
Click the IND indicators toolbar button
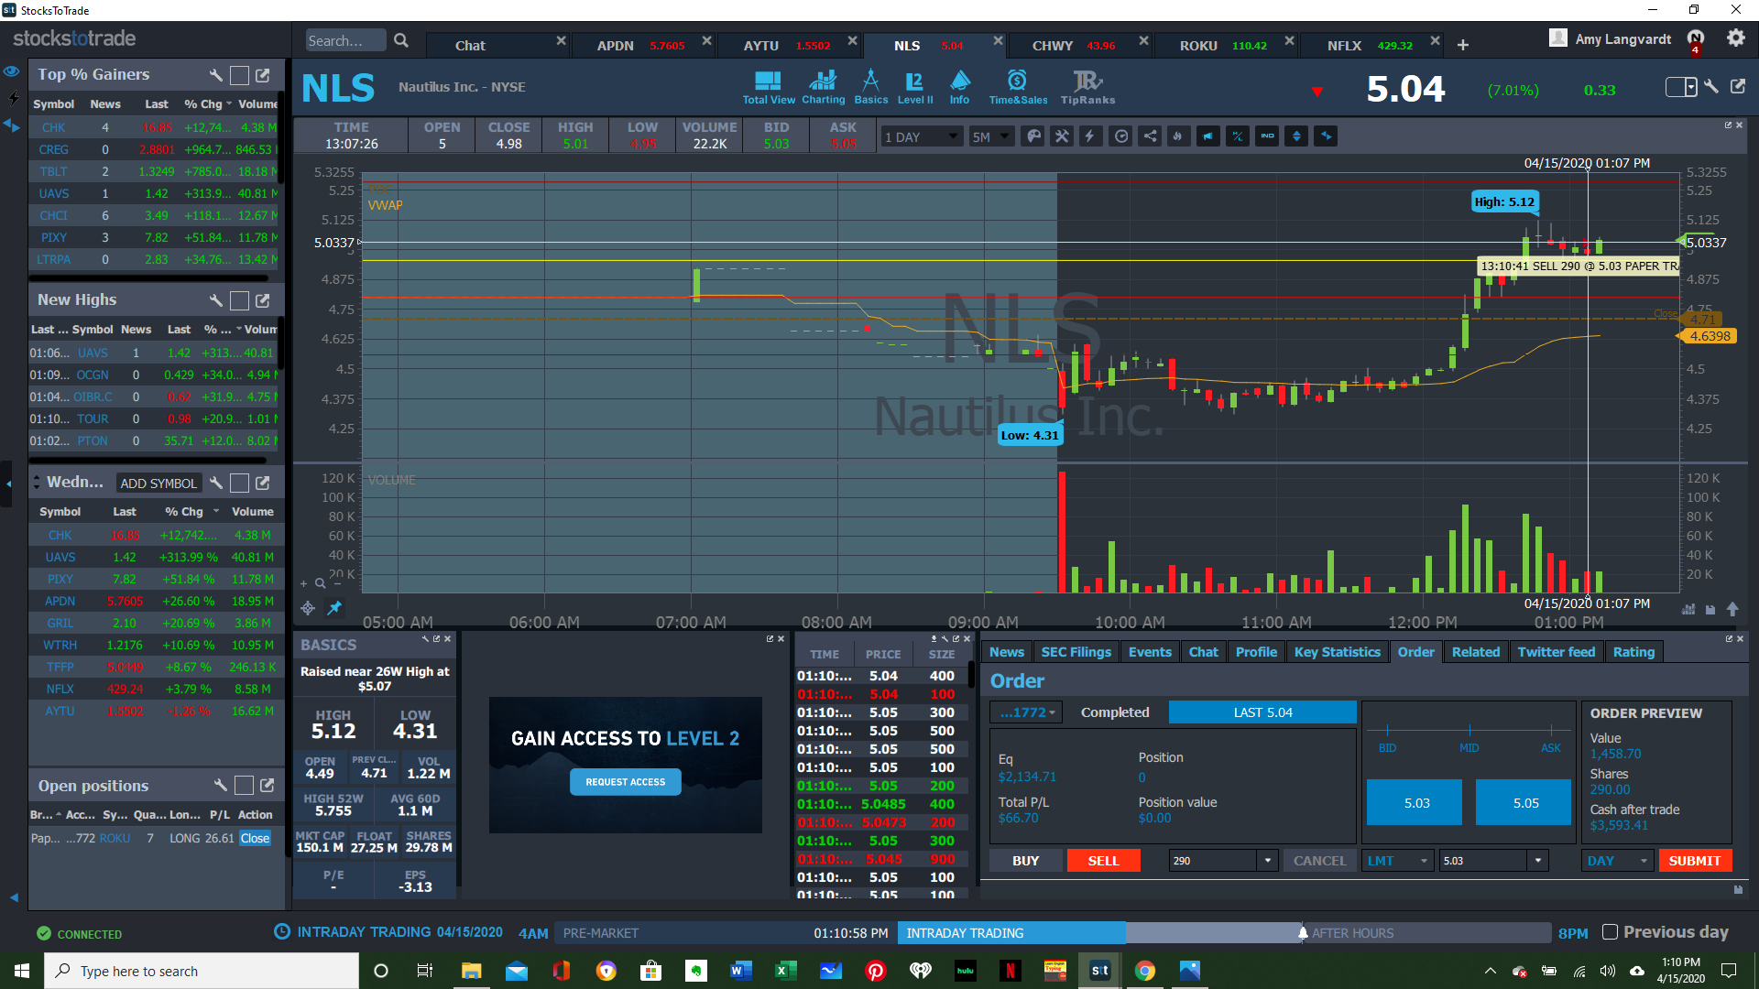click(1267, 136)
